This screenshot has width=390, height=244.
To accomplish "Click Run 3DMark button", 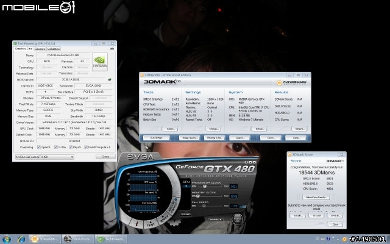I will coord(157,138).
